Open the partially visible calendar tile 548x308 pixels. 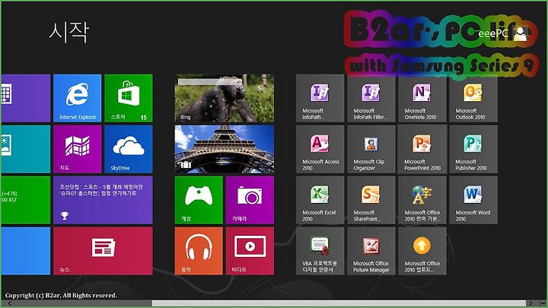point(26,98)
